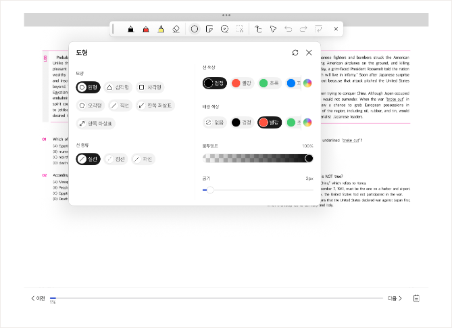452x328 pixels.
Task: Open the sticky note tool
Action: [210, 29]
